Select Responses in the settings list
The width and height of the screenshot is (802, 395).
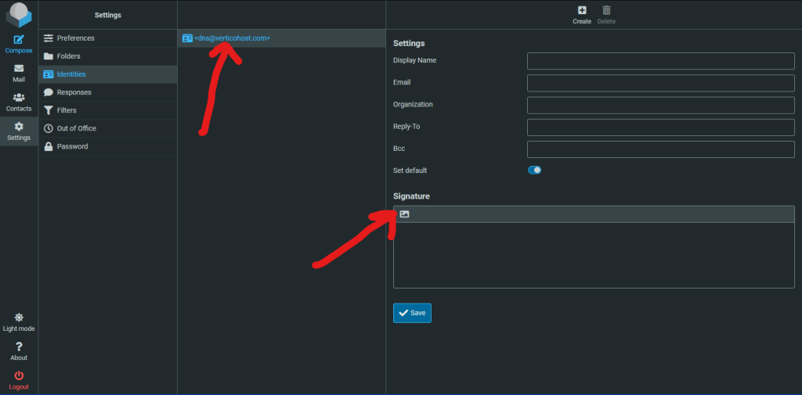pyautogui.click(x=74, y=92)
